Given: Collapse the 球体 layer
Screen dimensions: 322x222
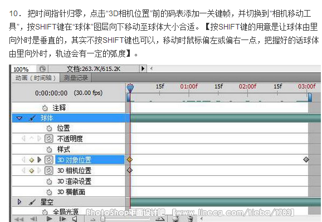Looking at the screenshot, I should coord(19,118).
